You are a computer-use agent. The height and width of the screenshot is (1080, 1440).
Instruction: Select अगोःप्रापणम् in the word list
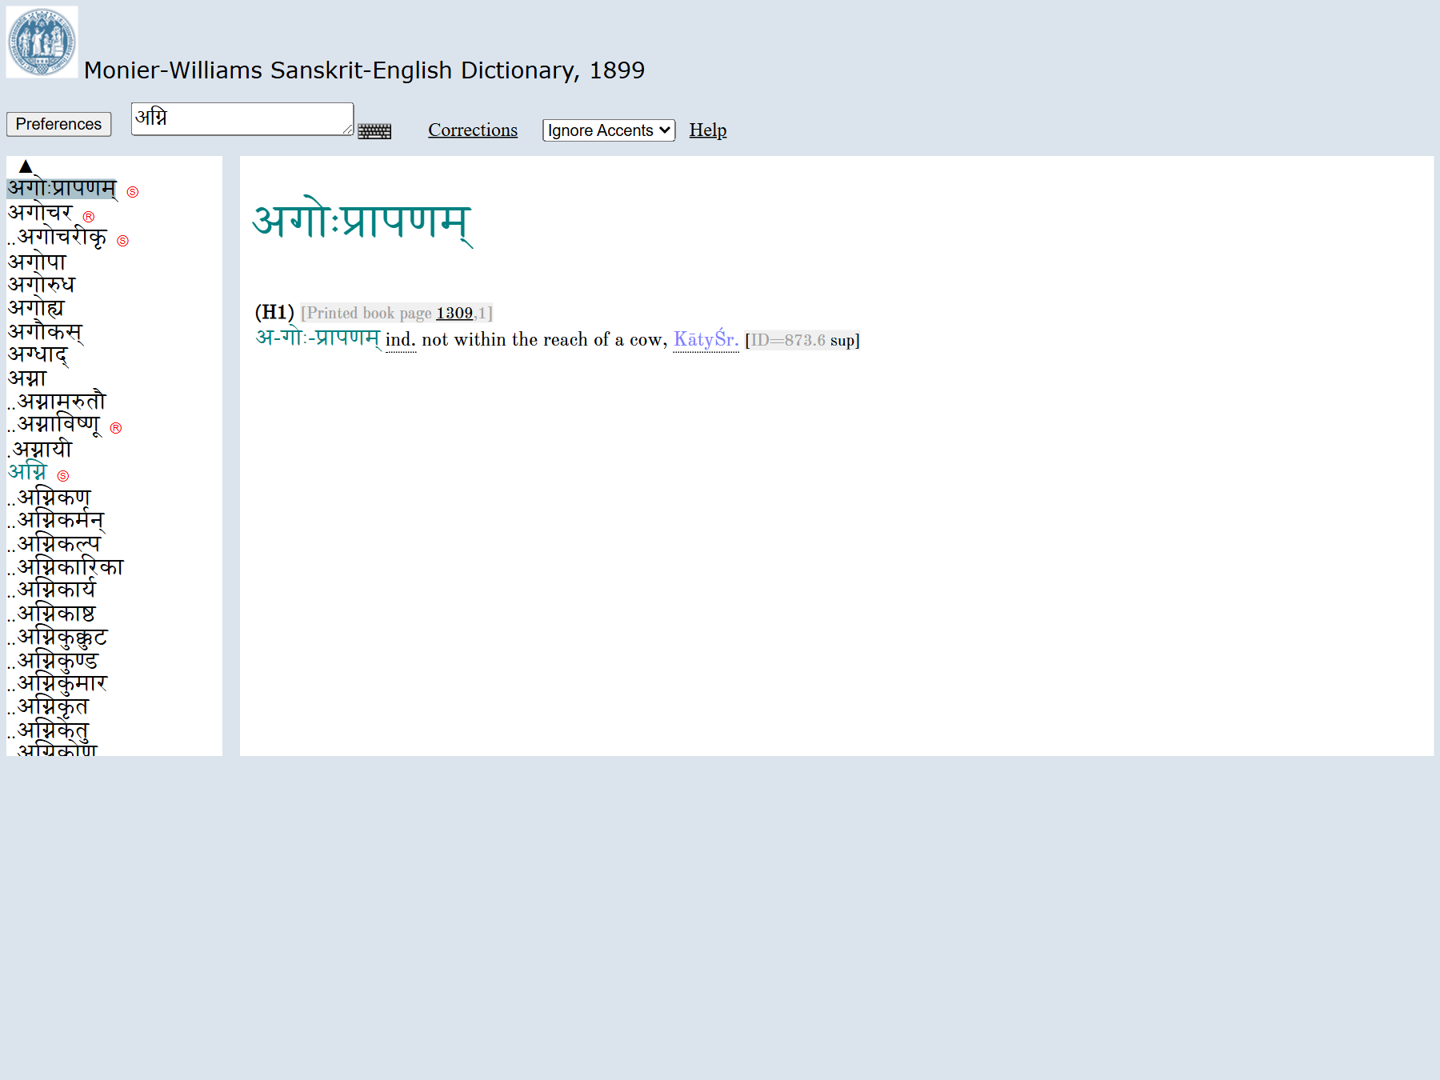[x=62, y=189]
